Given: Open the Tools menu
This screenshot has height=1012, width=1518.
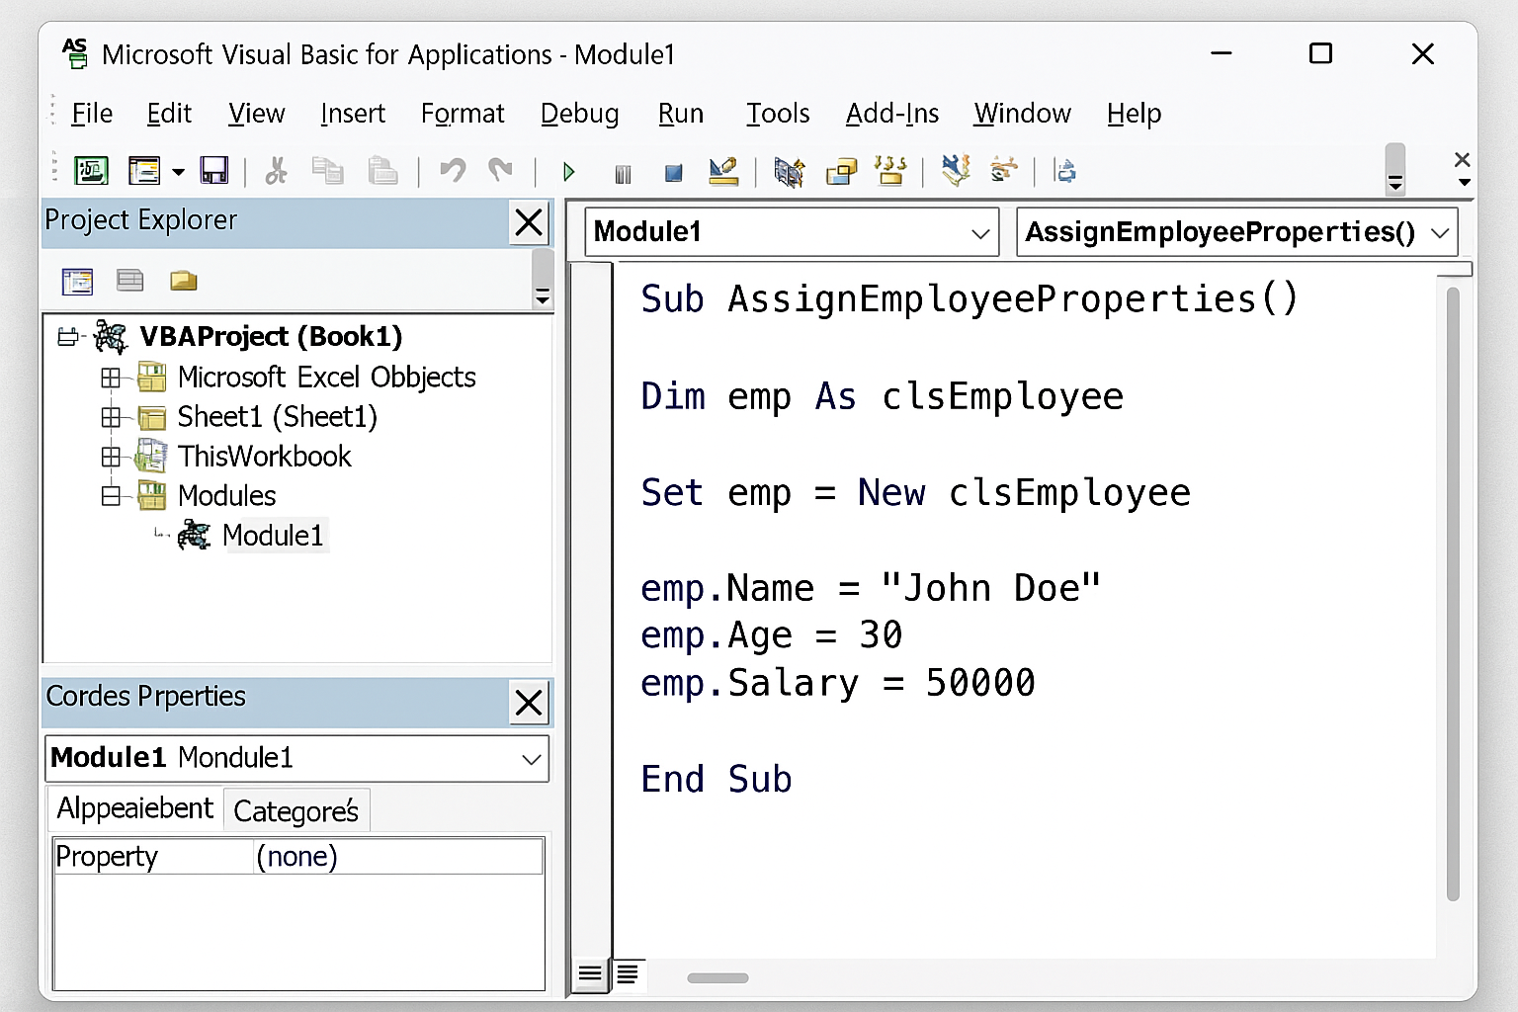Looking at the screenshot, I should click(x=778, y=114).
